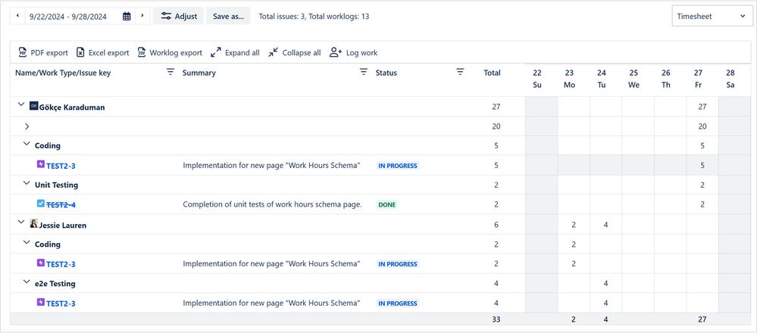Click the e2e Testing work type label

(55, 284)
